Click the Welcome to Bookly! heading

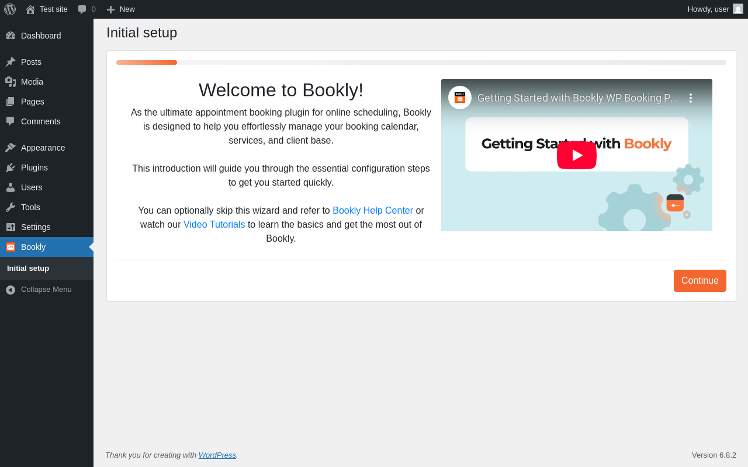click(281, 90)
